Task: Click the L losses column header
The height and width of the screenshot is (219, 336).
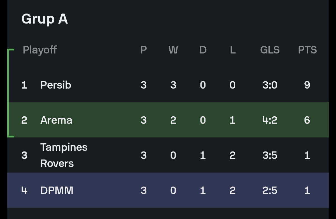Action: tap(233, 50)
